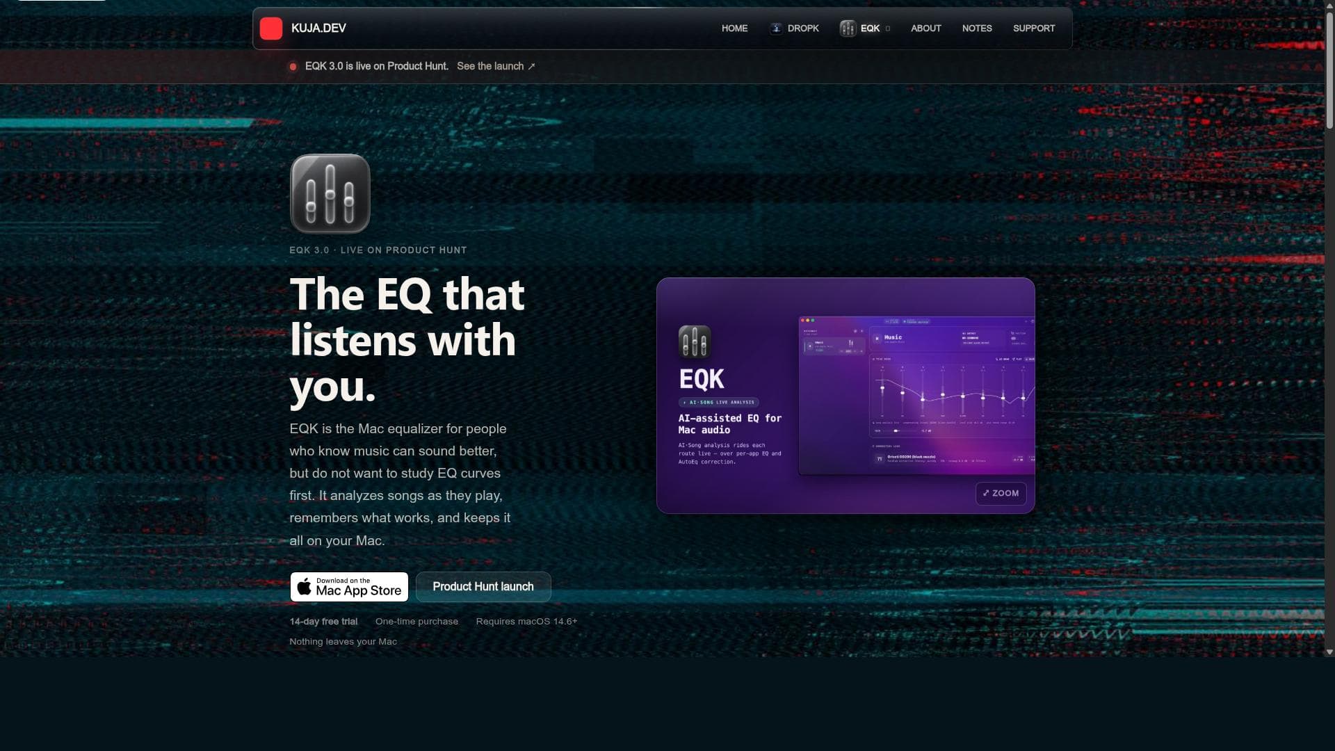1335x751 pixels.
Task: Open the NOTES nav item
Action: [977, 29]
